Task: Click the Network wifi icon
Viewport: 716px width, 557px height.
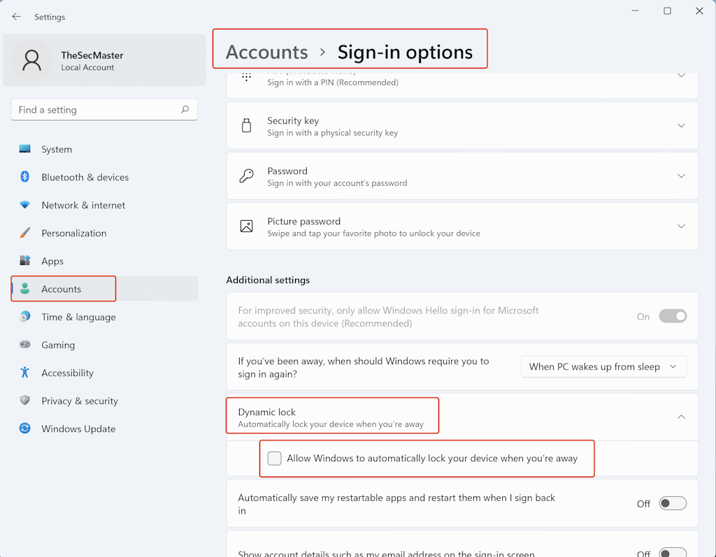Action: [x=24, y=205]
